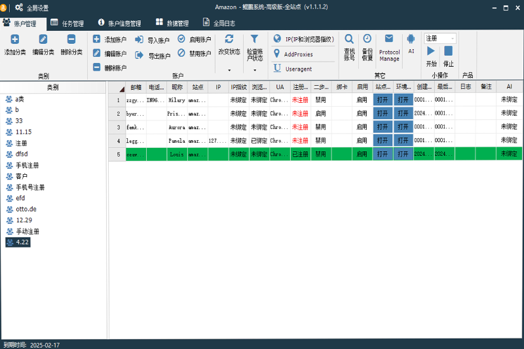Select category 12.29
The image size is (524, 349).
pyautogui.click(x=24, y=220)
